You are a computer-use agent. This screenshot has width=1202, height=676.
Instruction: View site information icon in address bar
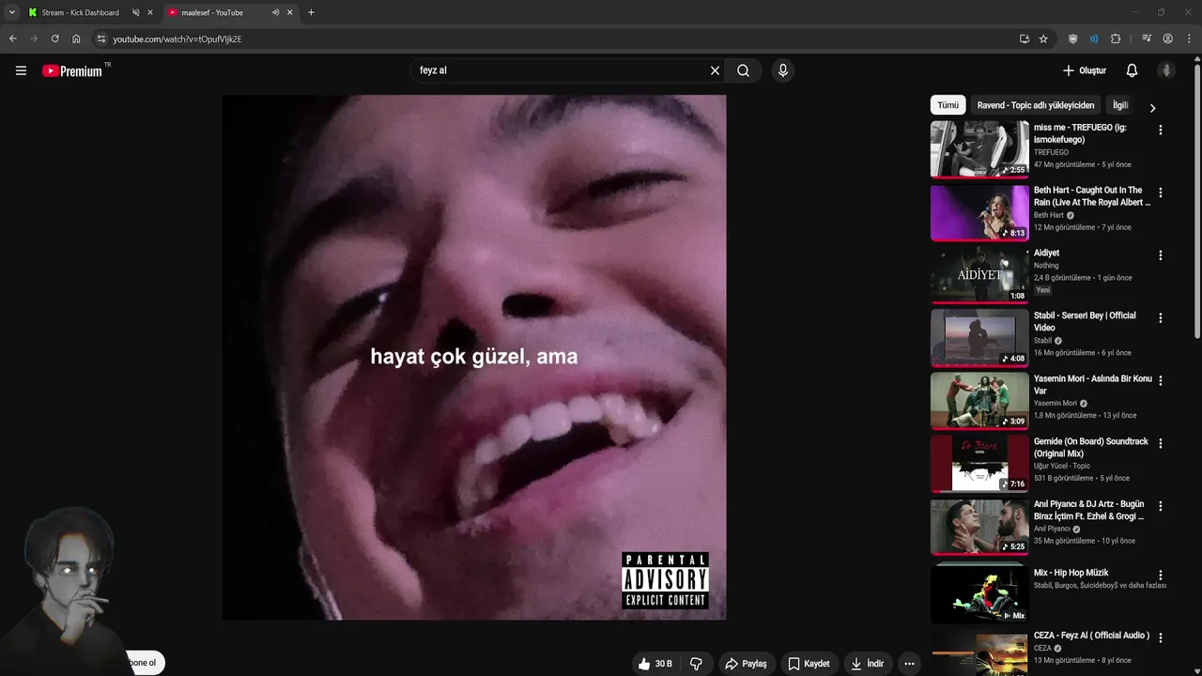click(101, 38)
